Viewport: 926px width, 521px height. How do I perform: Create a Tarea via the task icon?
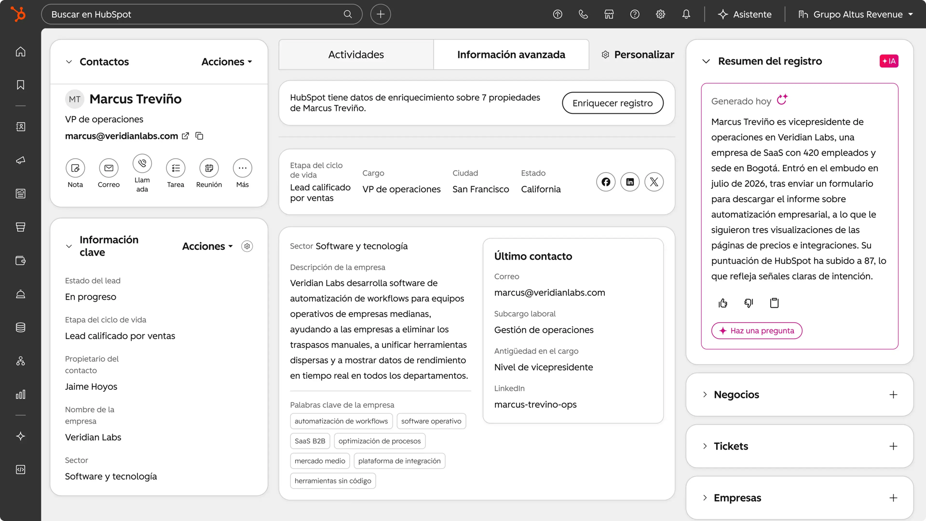176,168
